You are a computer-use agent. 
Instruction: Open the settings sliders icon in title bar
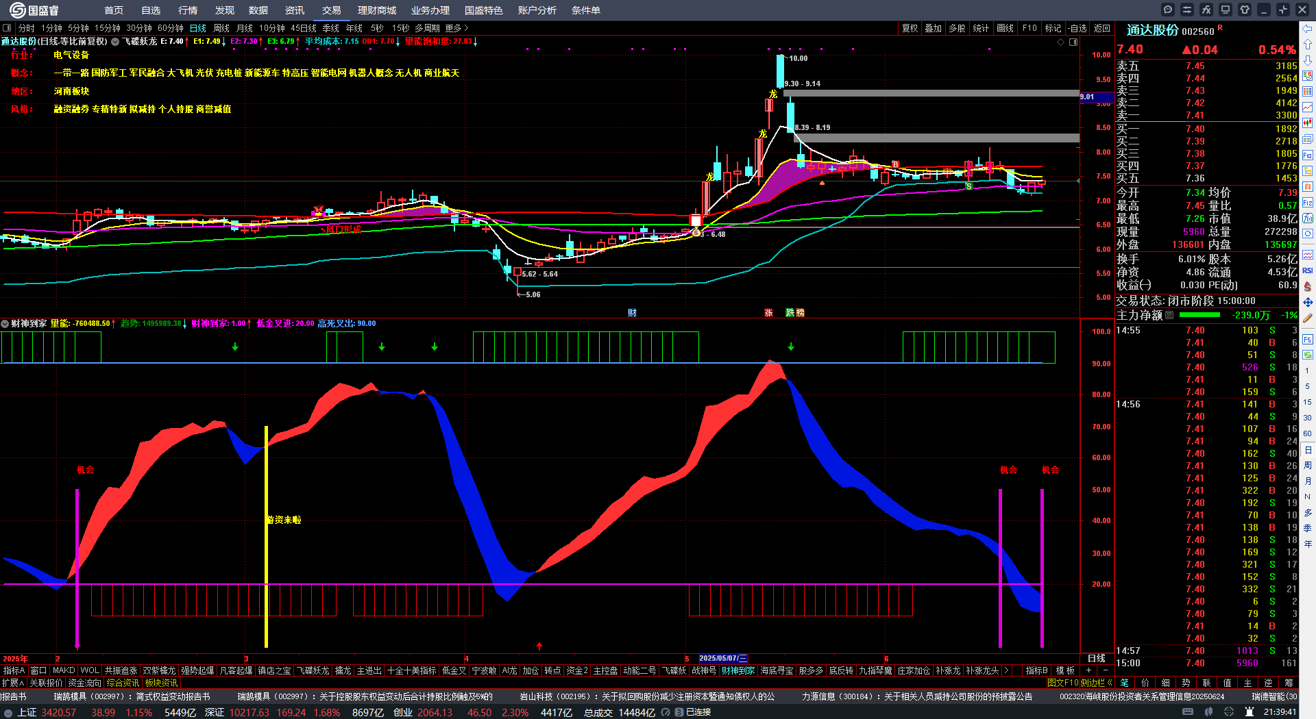pyautogui.click(x=1187, y=10)
